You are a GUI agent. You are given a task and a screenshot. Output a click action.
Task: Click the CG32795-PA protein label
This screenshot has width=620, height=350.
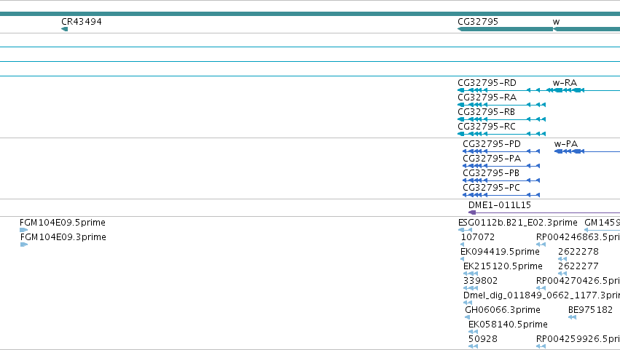pos(492,159)
